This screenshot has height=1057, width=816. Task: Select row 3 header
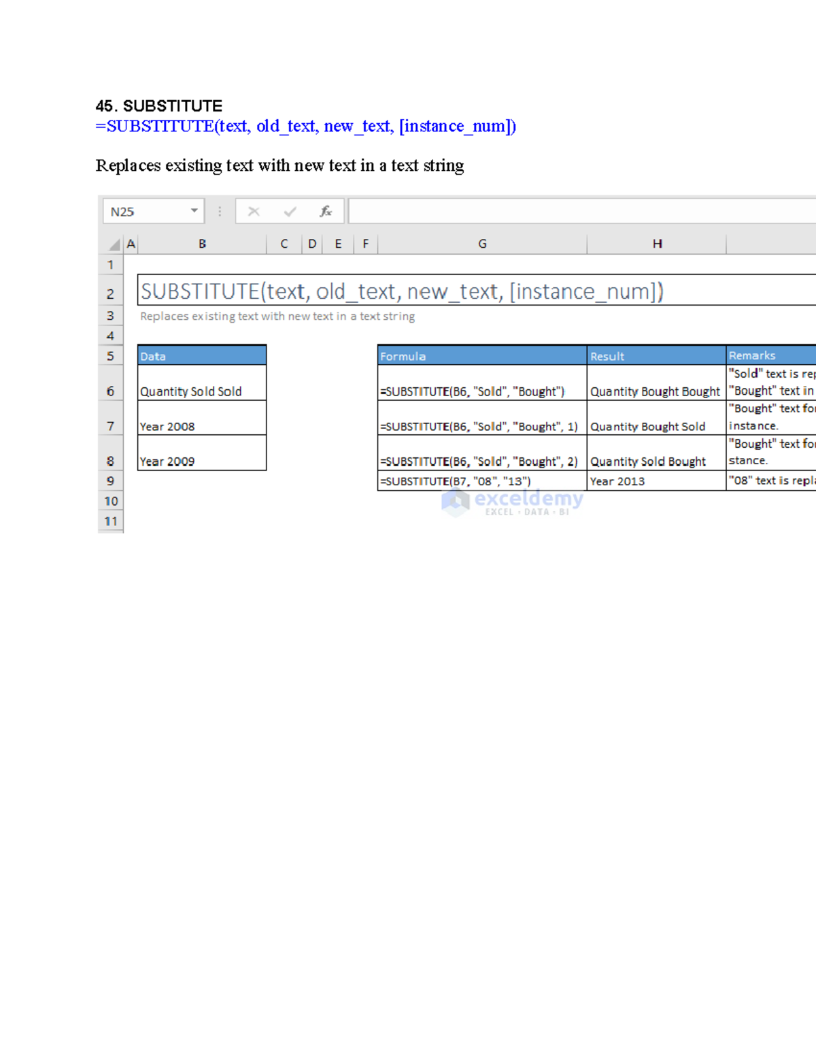111,316
